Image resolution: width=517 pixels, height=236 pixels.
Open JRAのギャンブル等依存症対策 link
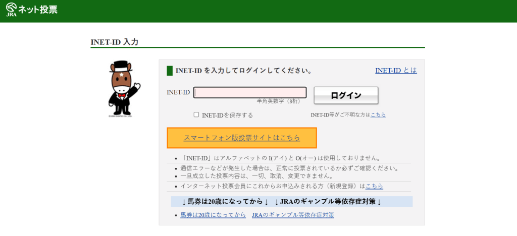tap(293, 215)
